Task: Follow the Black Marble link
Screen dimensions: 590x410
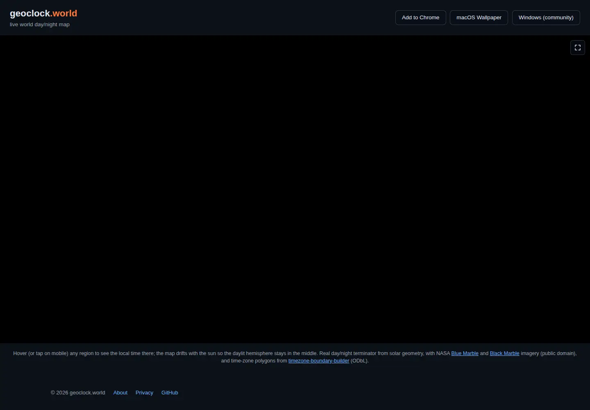Action: coord(504,353)
